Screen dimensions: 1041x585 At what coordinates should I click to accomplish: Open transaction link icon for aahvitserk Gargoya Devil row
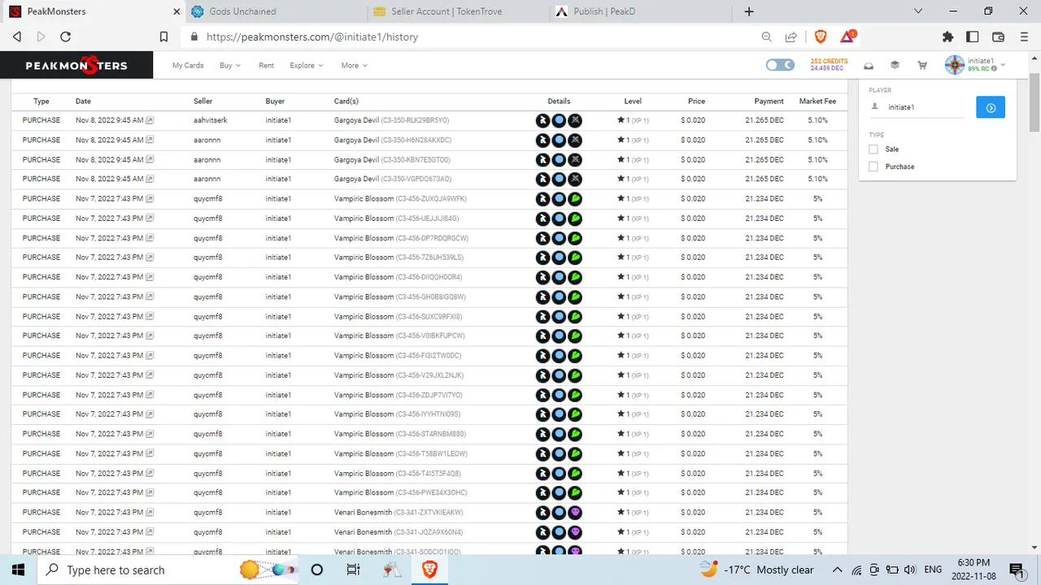click(x=150, y=120)
